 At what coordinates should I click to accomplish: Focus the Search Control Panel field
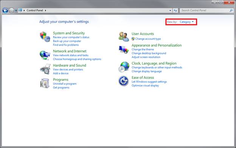tap(205, 10)
